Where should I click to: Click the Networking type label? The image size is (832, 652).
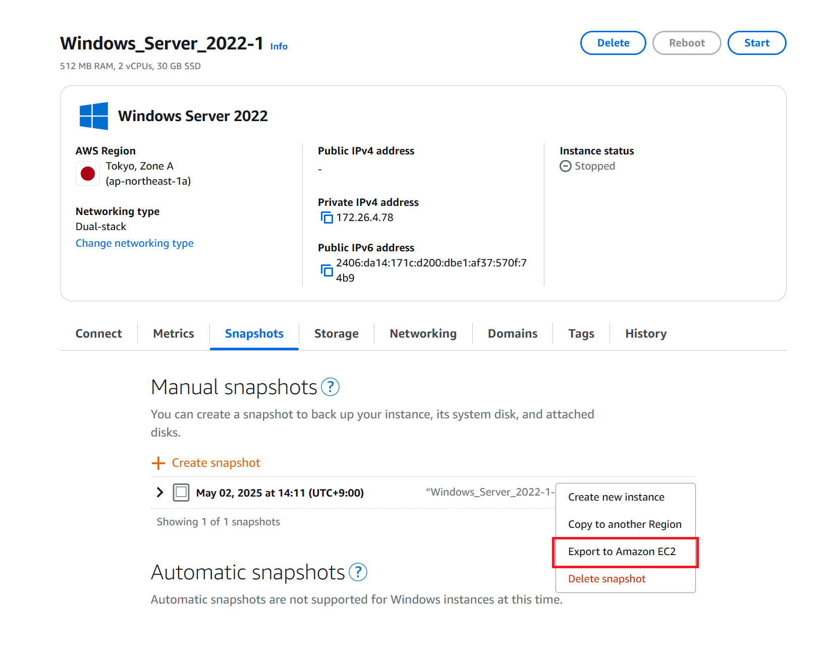[x=118, y=211]
